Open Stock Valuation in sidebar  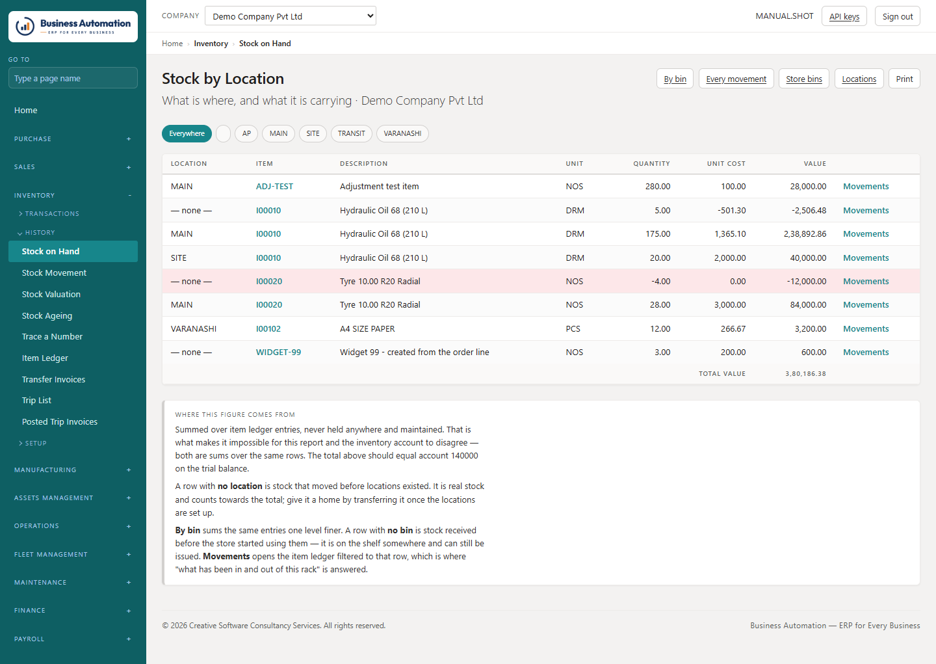click(x=51, y=295)
